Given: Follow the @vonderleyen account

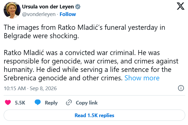Looking at the screenshot, I should 68,14.
